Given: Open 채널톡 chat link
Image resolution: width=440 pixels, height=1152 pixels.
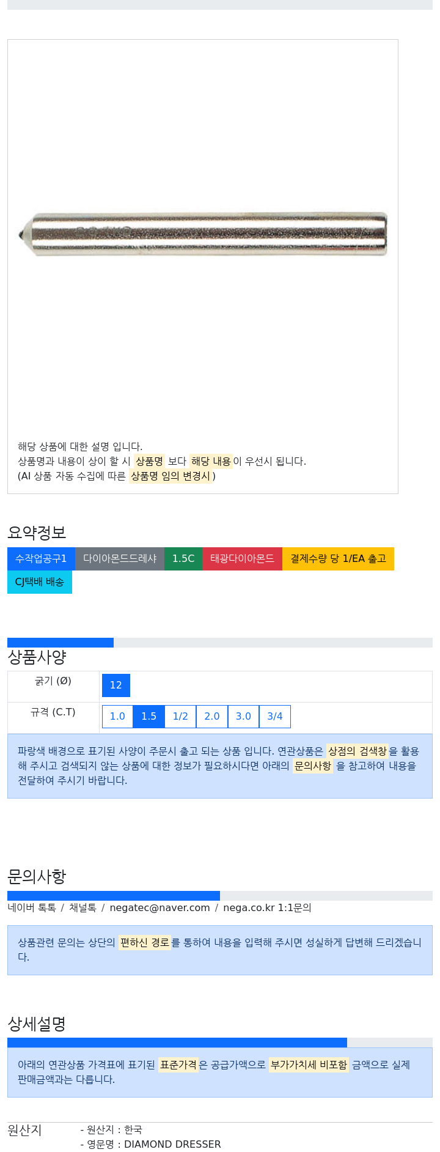Looking at the screenshot, I should [82, 908].
